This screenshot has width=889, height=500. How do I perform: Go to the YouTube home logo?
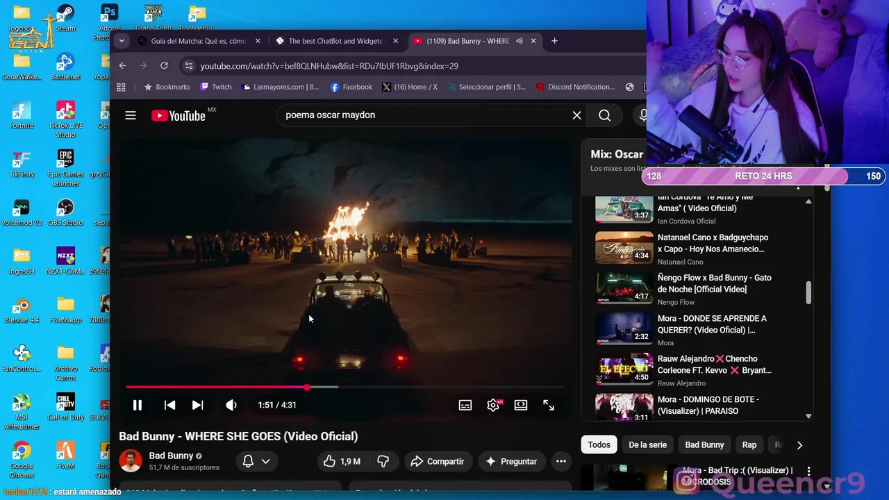179,115
